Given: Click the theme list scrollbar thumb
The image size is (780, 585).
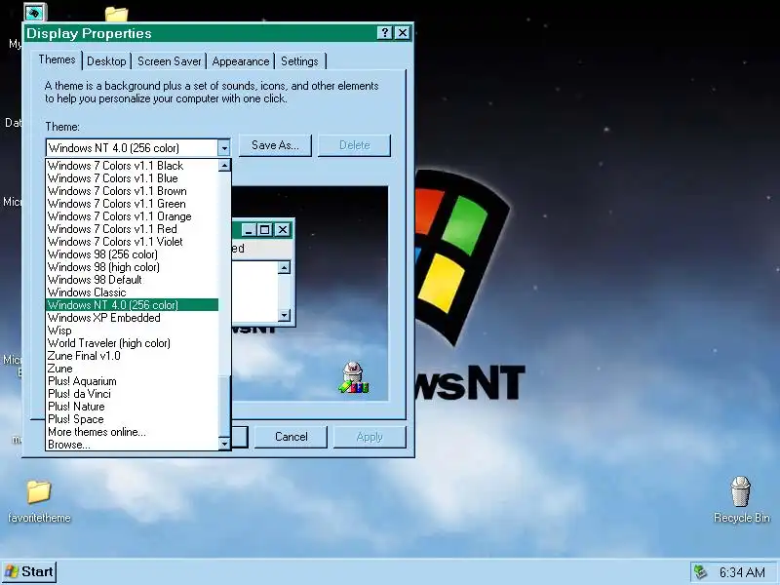Looking at the screenshot, I should pos(224,406).
